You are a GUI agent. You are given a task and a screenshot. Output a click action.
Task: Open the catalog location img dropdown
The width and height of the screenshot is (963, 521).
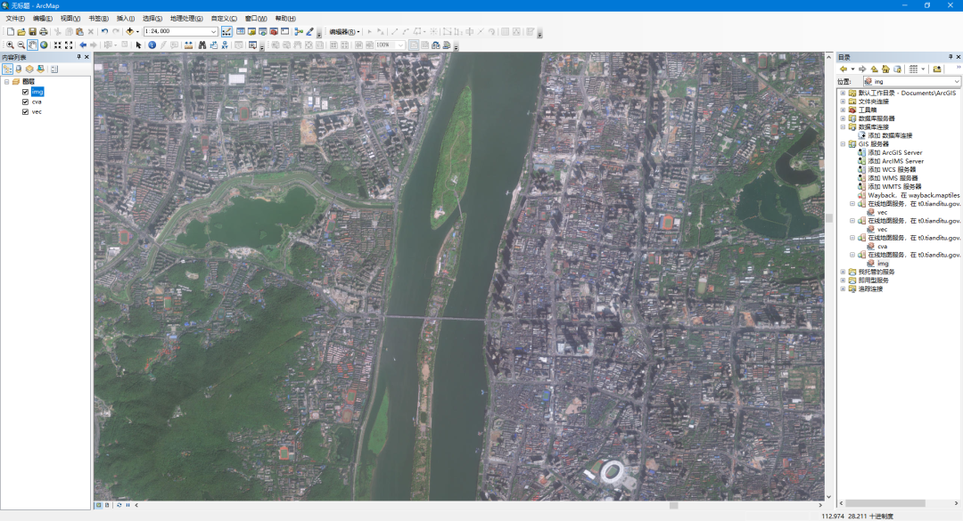(956, 82)
